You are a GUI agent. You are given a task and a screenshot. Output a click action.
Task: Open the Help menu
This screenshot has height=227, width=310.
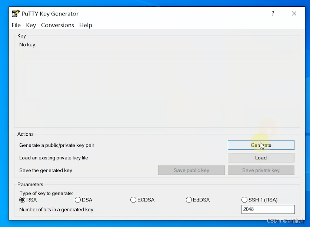point(86,25)
